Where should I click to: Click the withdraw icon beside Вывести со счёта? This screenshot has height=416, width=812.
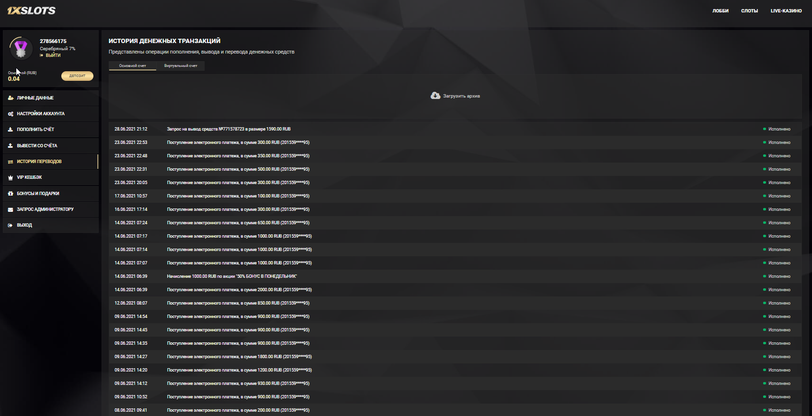11,146
